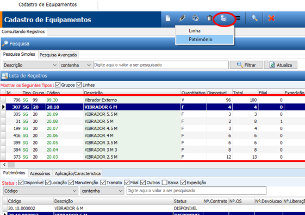
Task: Toggle the Locação status checkbox
Action: tap(48, 183)
